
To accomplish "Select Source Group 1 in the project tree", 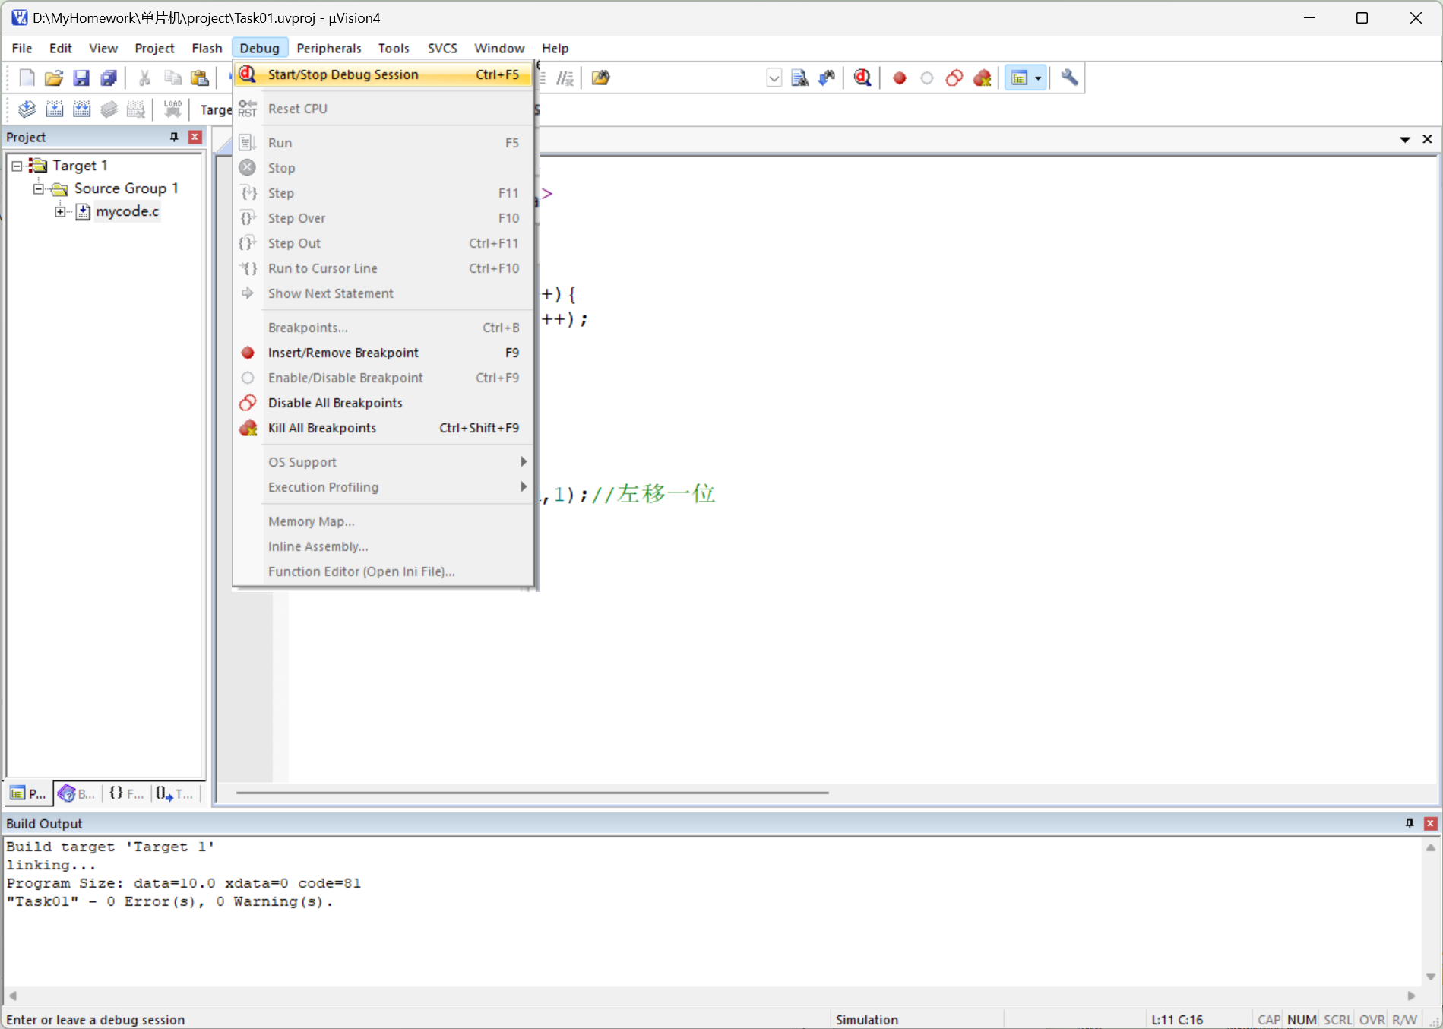I will 126,188.
